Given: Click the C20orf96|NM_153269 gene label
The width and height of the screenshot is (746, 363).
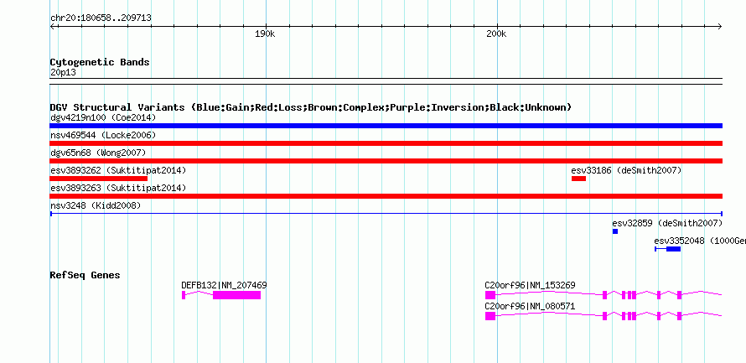Looking at the screenshot, I should click(x=530, y=285).
